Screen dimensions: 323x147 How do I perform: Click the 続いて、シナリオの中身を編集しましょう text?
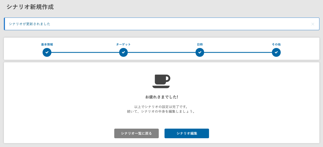click(x=161, y=112)
